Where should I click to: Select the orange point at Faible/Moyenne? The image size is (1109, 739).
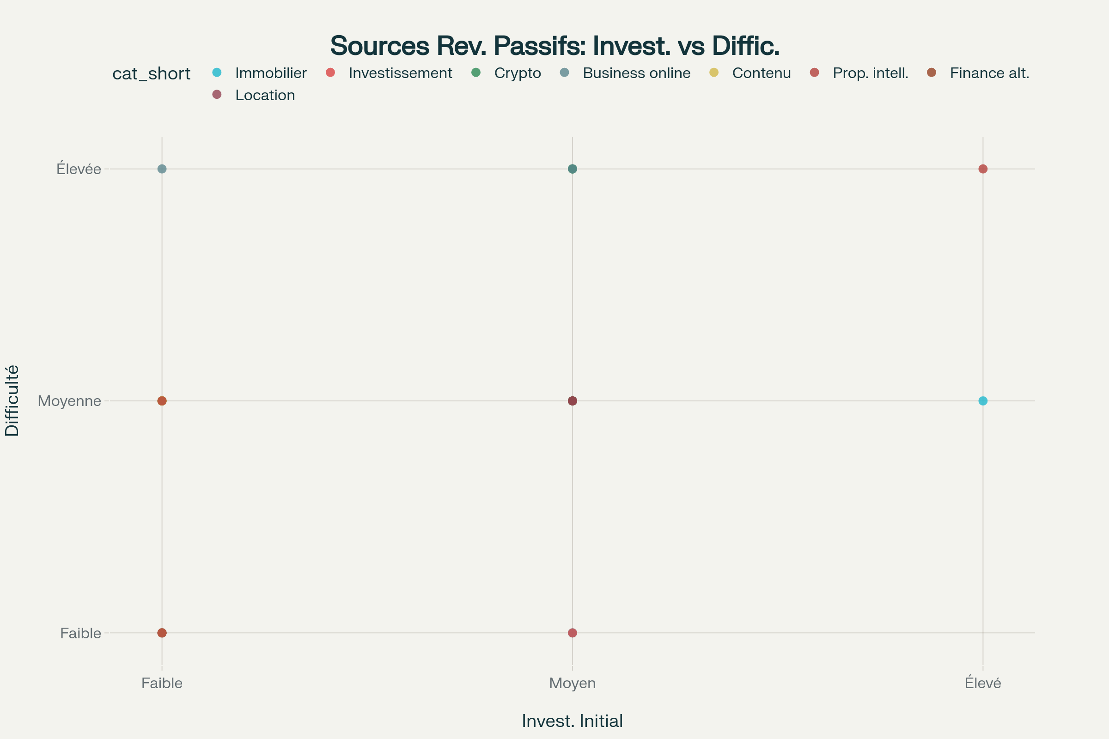coord(162,401)
